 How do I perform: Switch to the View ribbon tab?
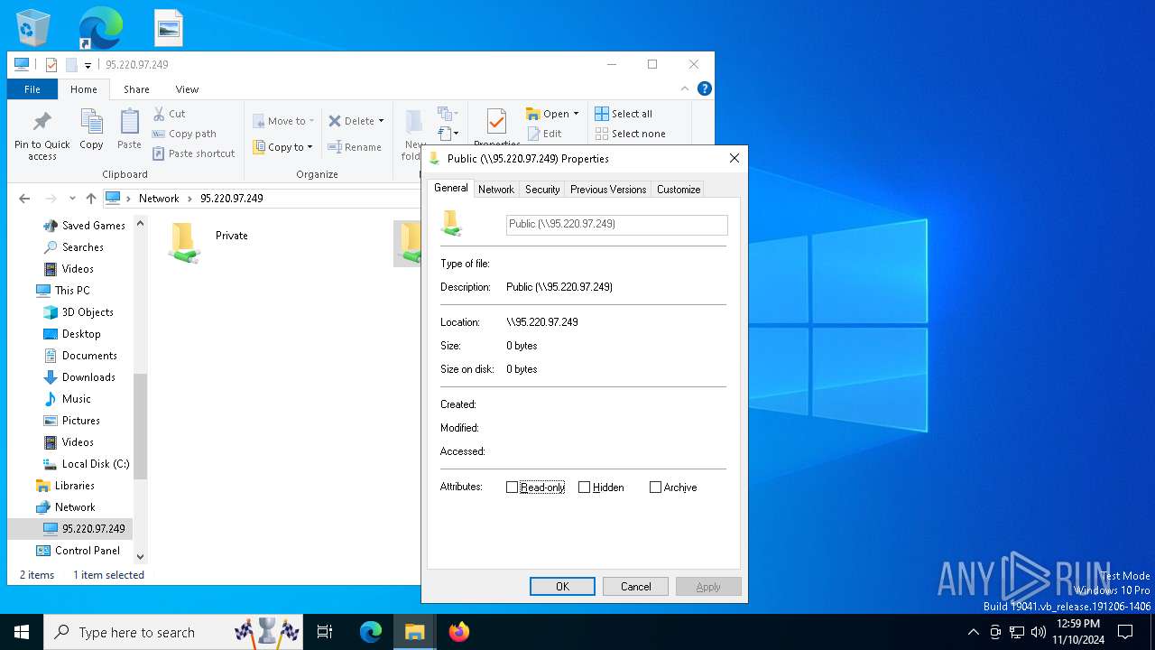pyautogui.click(x=187, y=89)
